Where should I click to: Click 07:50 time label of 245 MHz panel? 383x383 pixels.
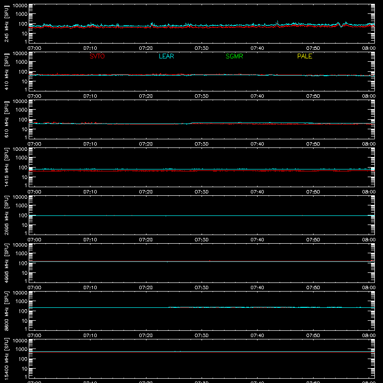tap(313, 48)
